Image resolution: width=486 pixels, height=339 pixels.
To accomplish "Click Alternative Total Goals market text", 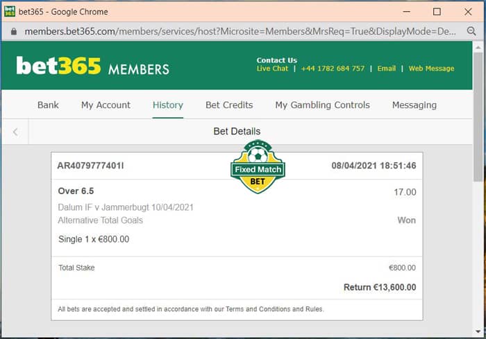I will point(101,220).
